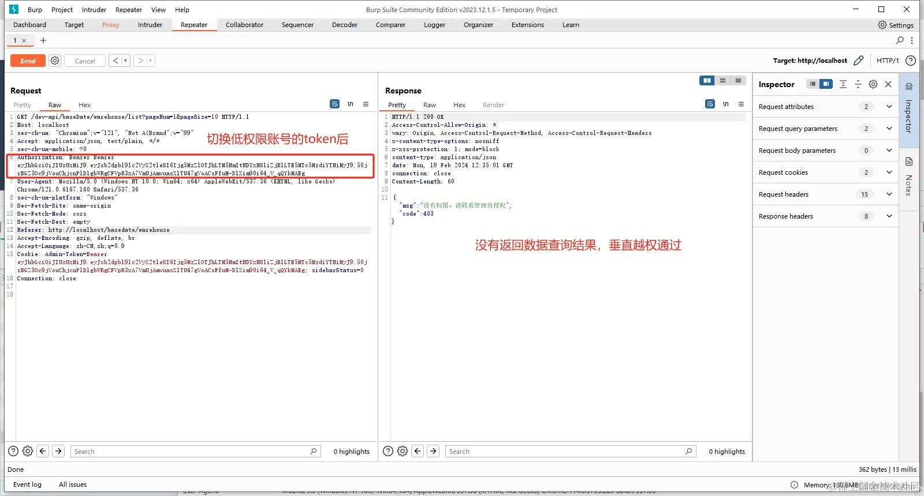Toggle response non-printable characters display
Image resolution: width=924 pixels, height=496 pixels.
[726, 104]
